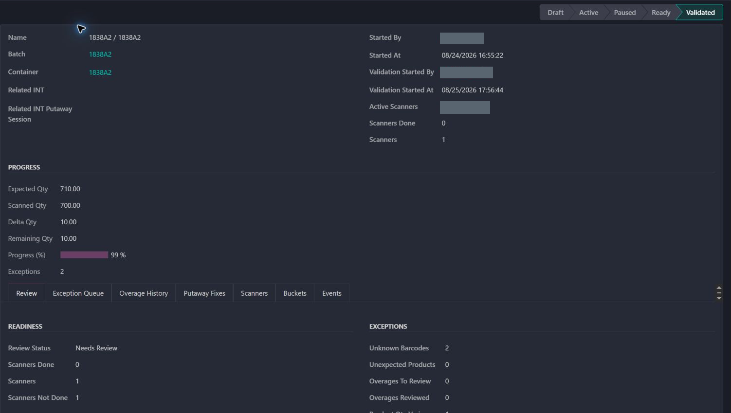Open the Buckets tab

pyautogui.click(x=295, y=293)
